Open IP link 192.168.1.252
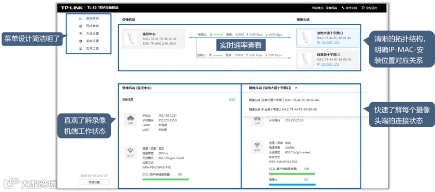Screen dimensions: 435x192 pyautogui.click(x=330, y=43)
